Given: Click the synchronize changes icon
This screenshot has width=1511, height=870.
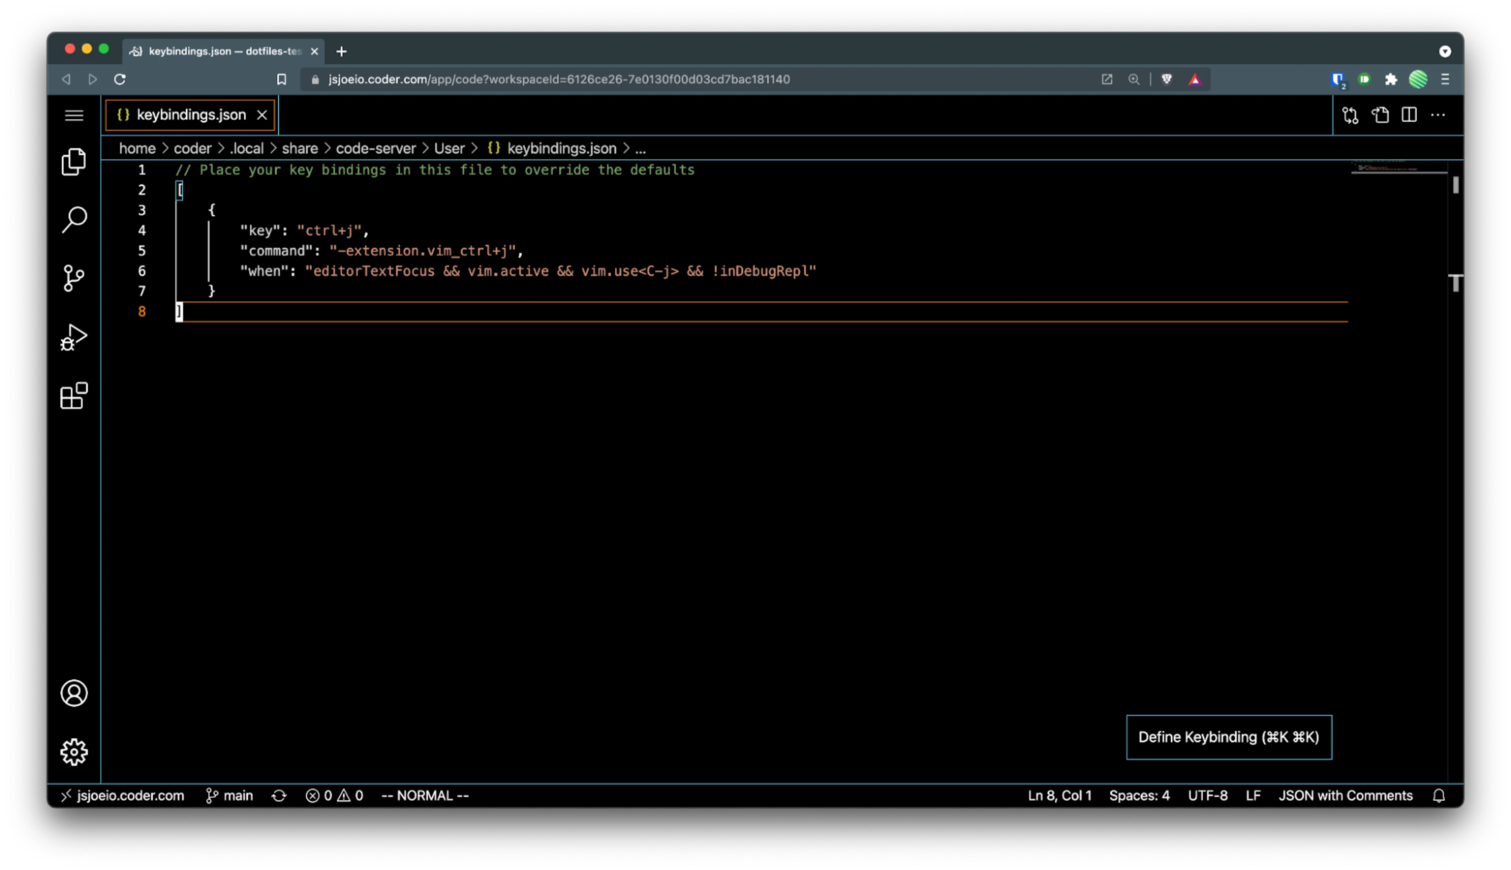Looking at the screenshot, I should (x=279, y=795).
